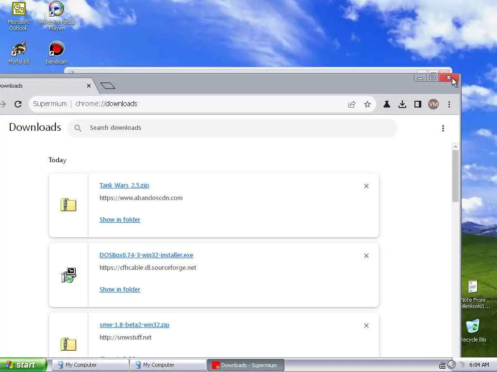Show Tank_Wars_2.5.zip in folder

pyautogui.click(x=120, y=219)
